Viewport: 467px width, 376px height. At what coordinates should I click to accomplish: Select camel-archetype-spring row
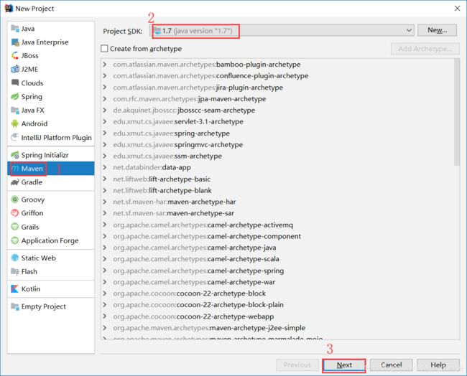[x=277, y=271]
